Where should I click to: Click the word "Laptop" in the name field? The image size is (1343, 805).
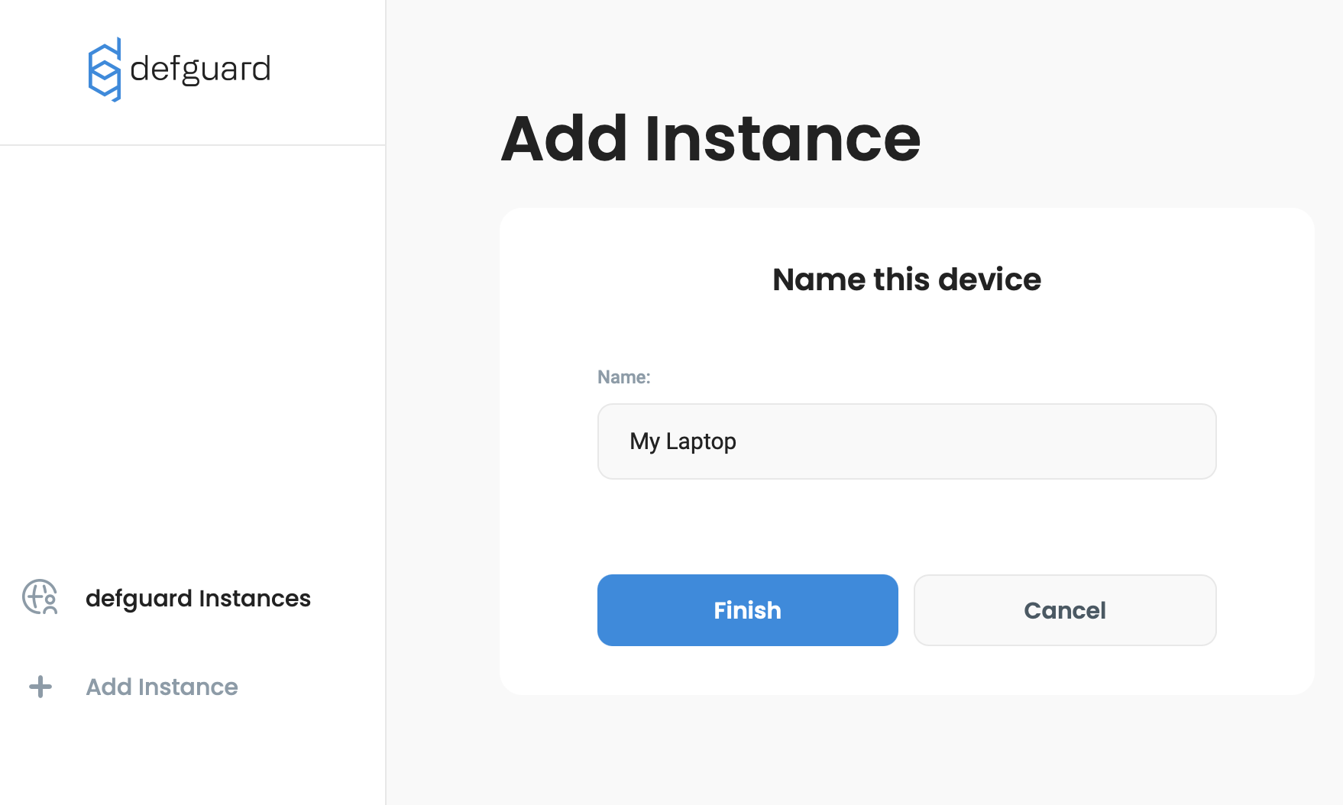point(701,441)
